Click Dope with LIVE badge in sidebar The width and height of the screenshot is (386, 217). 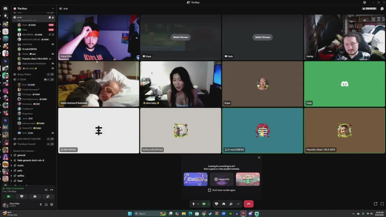coord(36,25)
